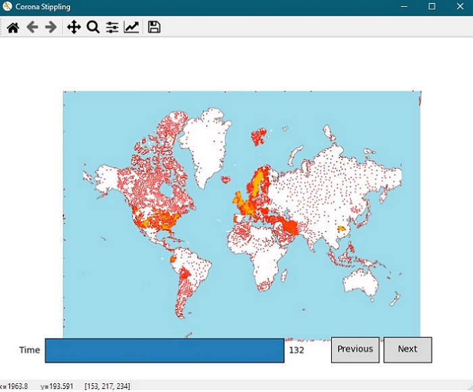Click the Time slider label
473x392 pixels.
pos(30,350)
